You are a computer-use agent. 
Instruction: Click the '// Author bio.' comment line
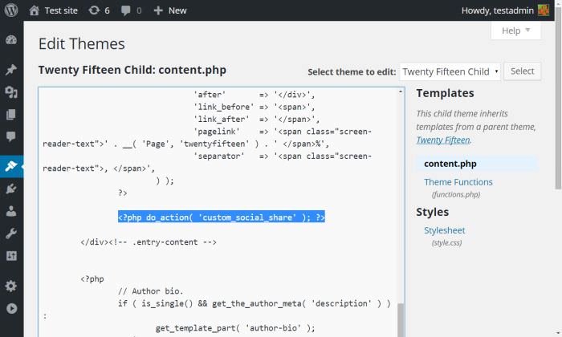coord(151,291)
